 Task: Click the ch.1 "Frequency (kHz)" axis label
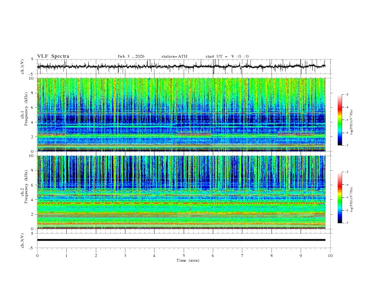pyautogui.click(x=26, y=109)
